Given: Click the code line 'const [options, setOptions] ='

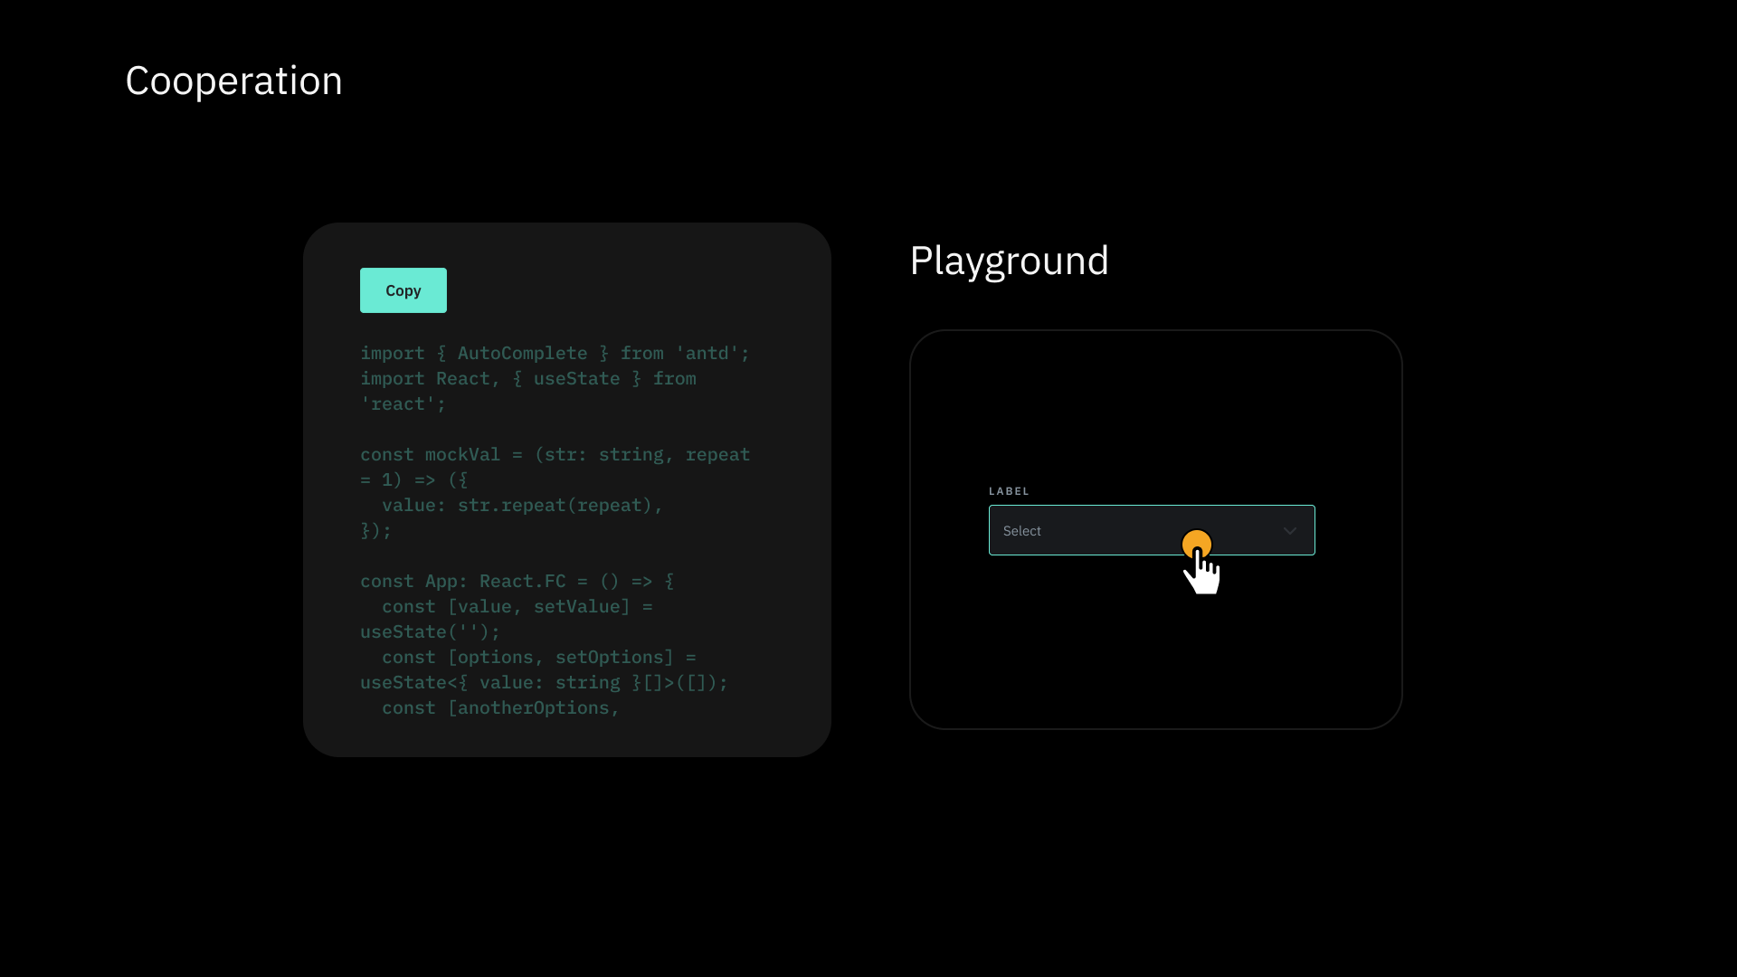Looking at the screenshot, I should click(538, 658).
